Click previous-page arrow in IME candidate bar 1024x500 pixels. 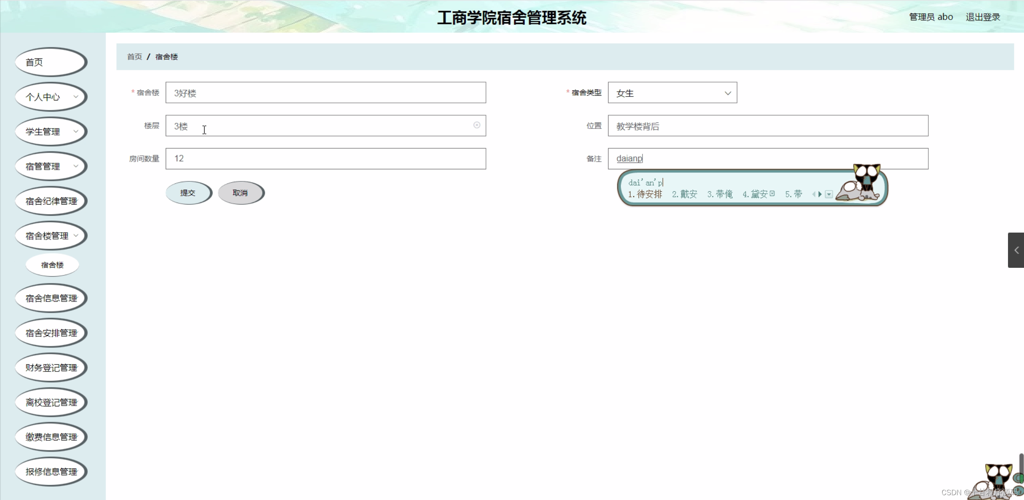tap(813, 194)
